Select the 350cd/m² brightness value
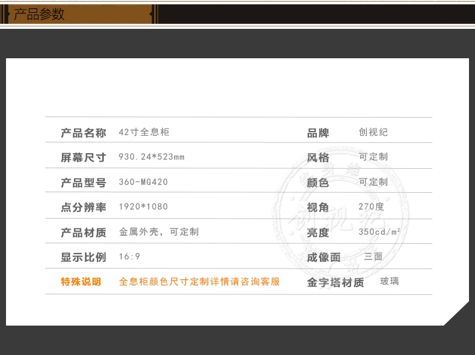475x355 pixels. [379, 231]
